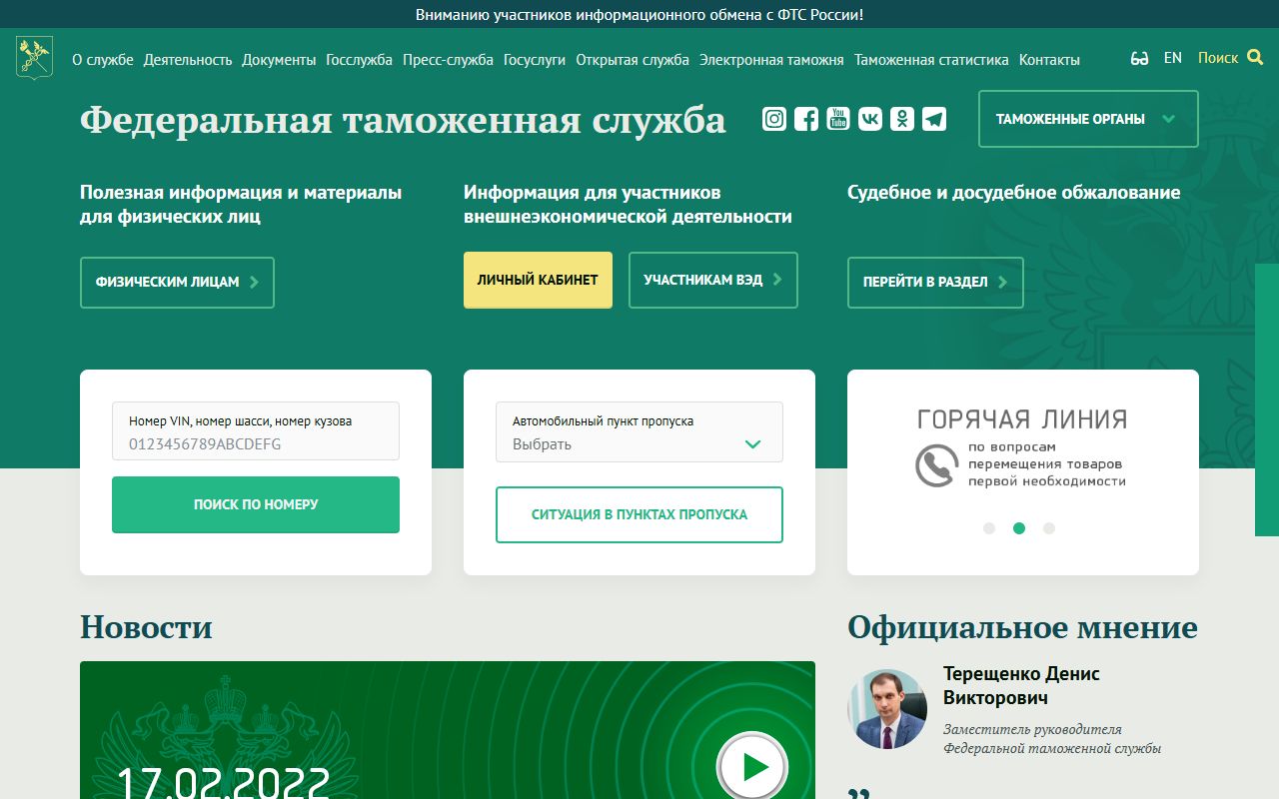Select the first carousel dot
This screenshot has width=1279, height=799.
pos(989,528)
